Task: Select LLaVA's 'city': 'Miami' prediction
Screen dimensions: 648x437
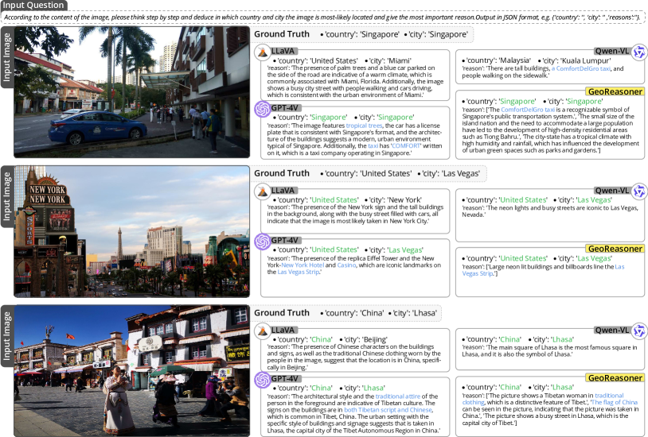Action: click(388, 60)
